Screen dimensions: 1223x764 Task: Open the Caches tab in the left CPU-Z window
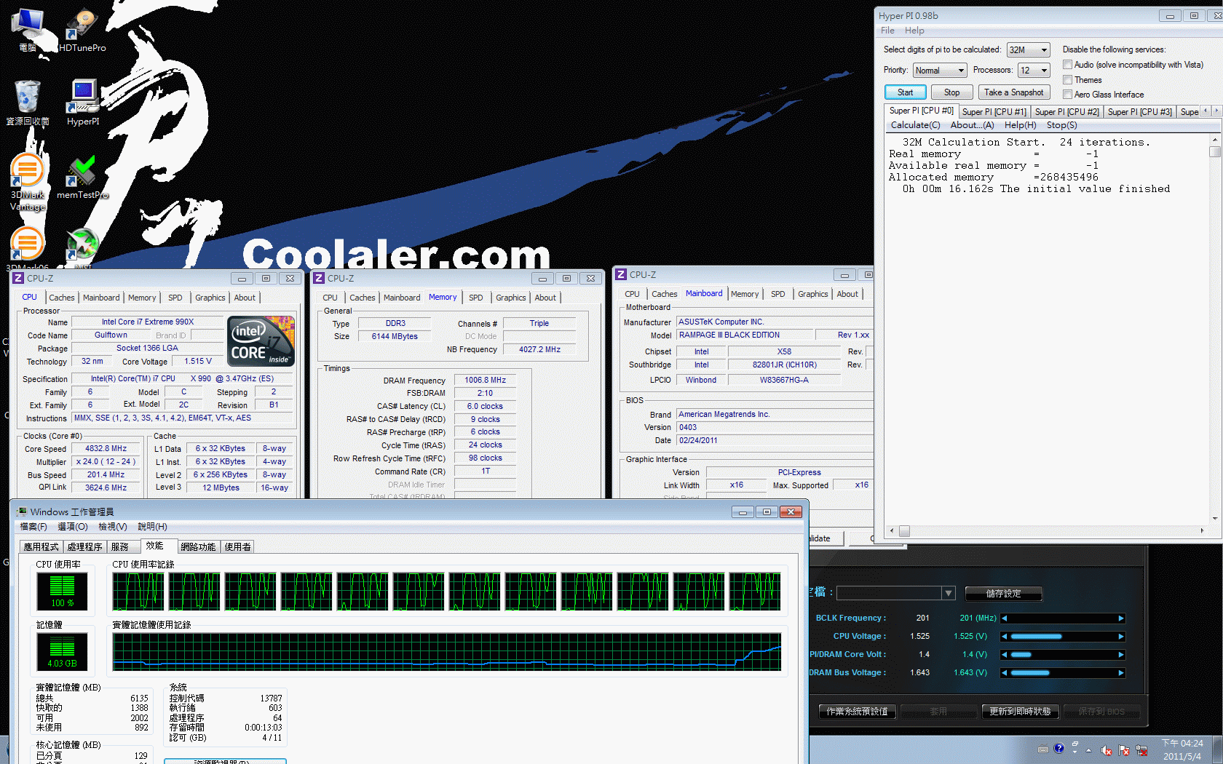click(62, 298)
